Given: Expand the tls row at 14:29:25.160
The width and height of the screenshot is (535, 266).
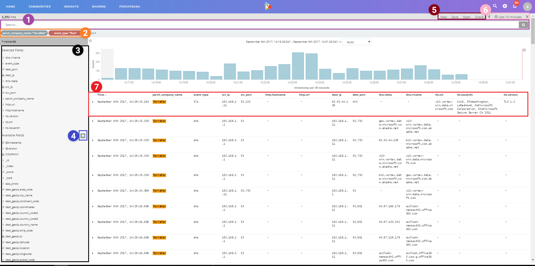Looking at the screenshot, I should (x=93, y=102).
